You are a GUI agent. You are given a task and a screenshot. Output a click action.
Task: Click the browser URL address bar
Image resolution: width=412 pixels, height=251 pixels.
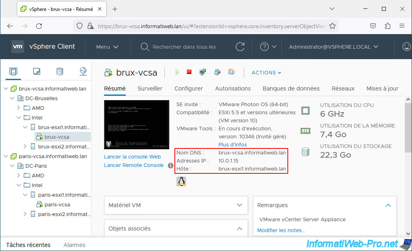point(211,26)
